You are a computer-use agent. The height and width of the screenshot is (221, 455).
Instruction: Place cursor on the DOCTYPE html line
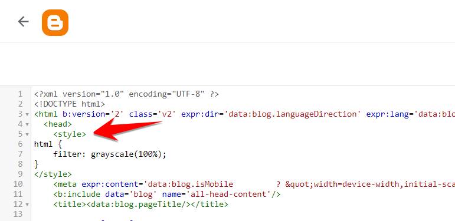pos(70,104)
